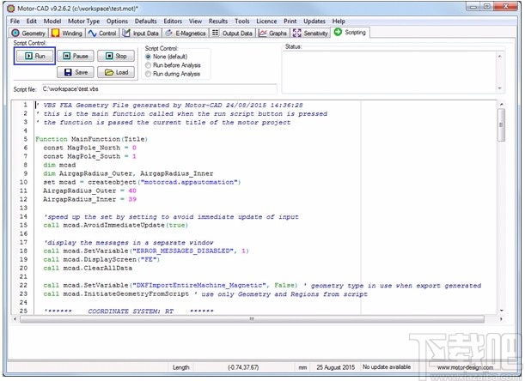Click inside the Status text box
525x381 pixels.
[388, 72]
